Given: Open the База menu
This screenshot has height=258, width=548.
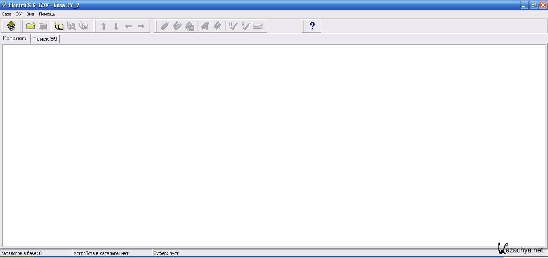Looking at the screenshot, I should coord(7,14).
